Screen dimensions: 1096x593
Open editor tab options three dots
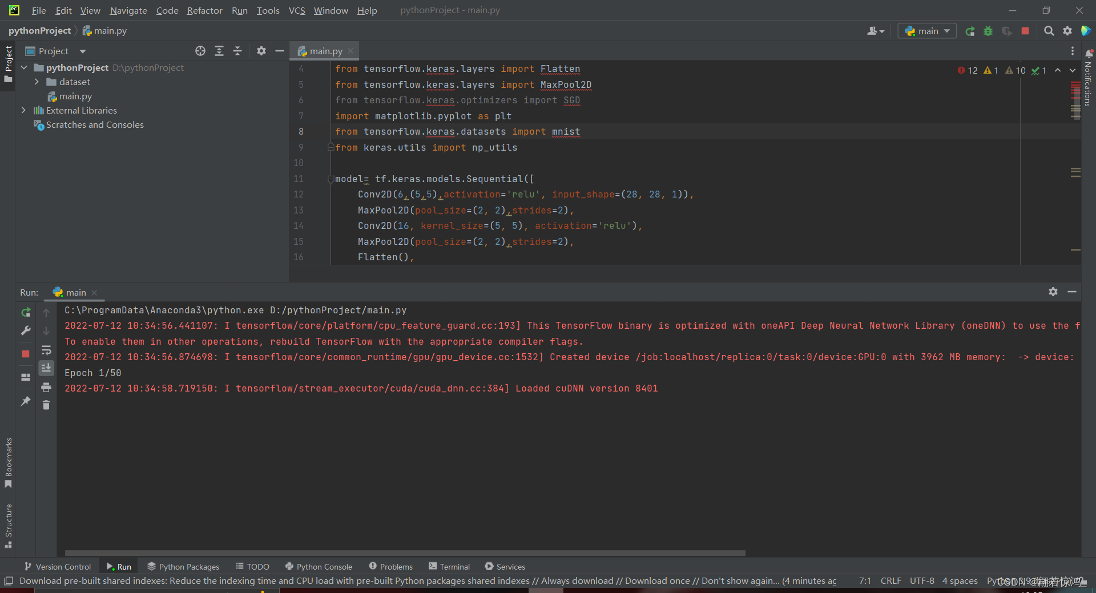point(1073,51)
